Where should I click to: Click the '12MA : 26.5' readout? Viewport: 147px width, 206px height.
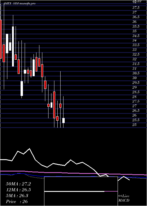18,190
